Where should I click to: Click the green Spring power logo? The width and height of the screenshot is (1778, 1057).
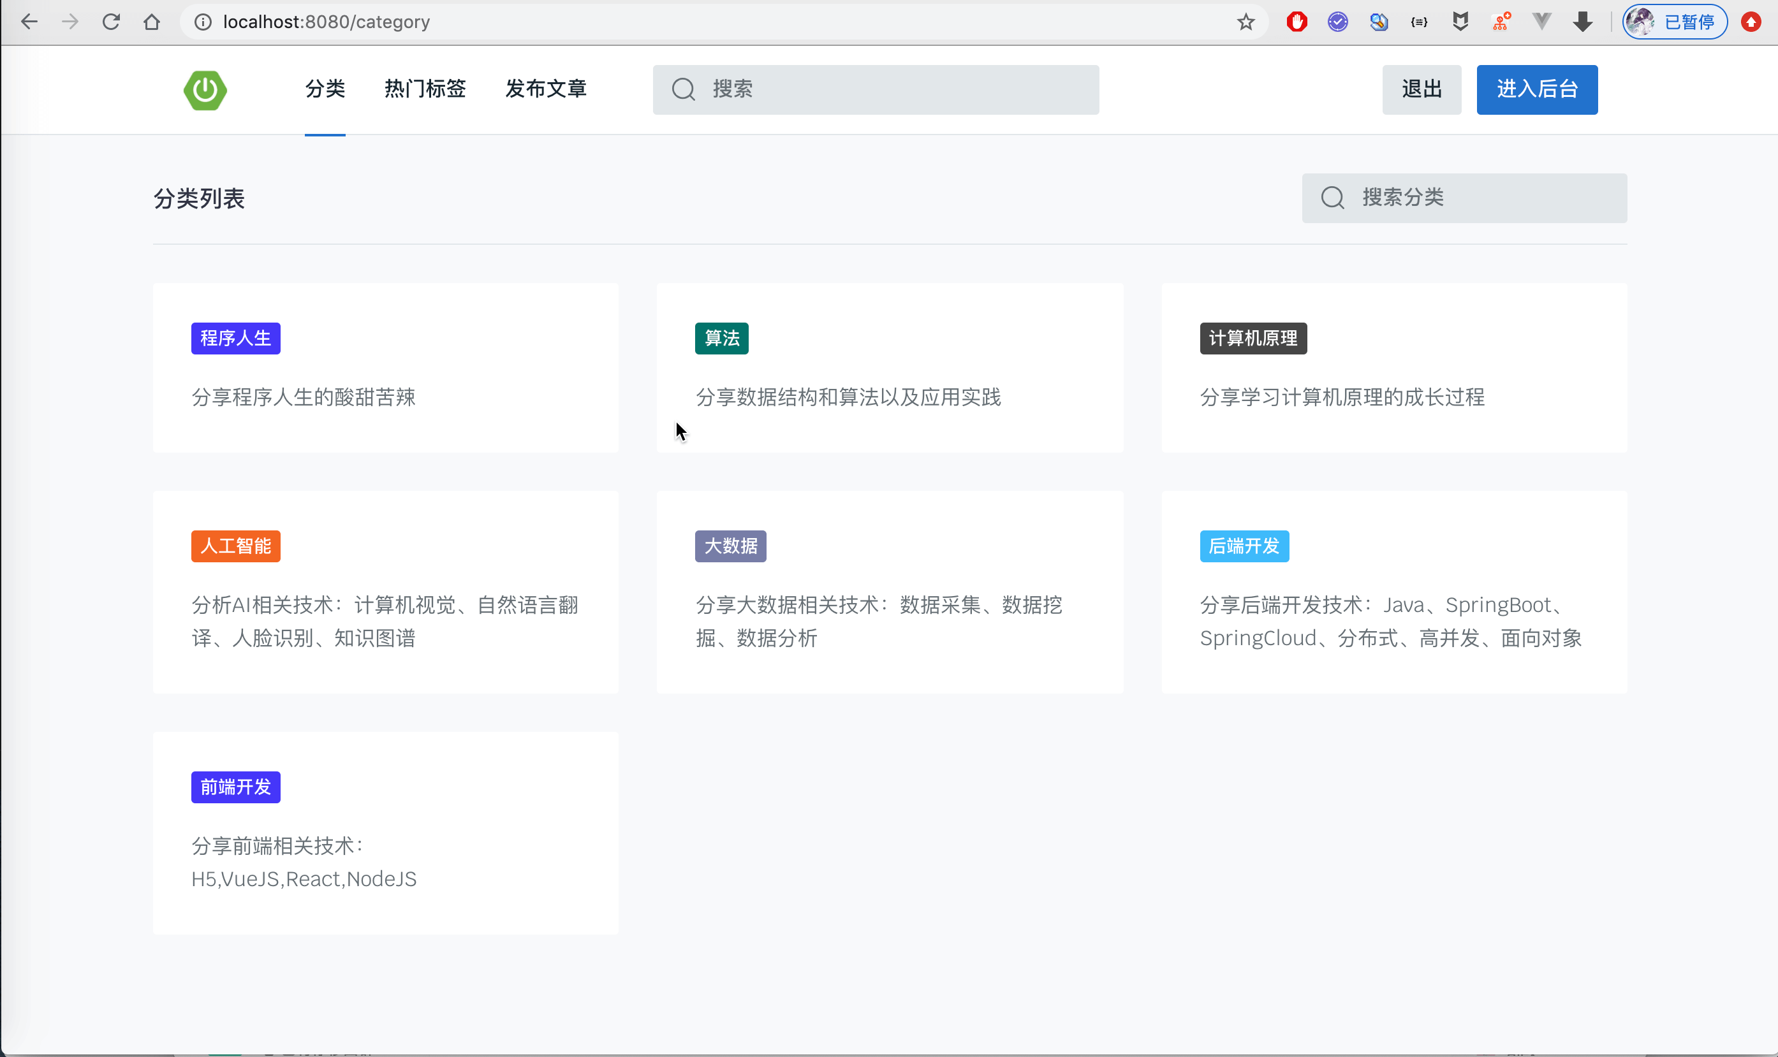pos(205,90)
